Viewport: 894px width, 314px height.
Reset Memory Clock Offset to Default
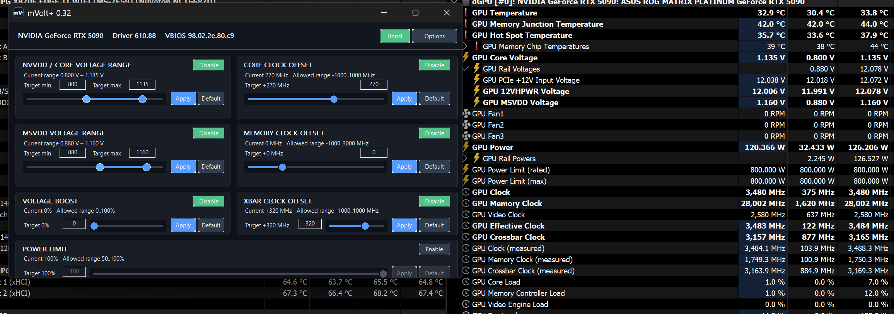(435, 166)
